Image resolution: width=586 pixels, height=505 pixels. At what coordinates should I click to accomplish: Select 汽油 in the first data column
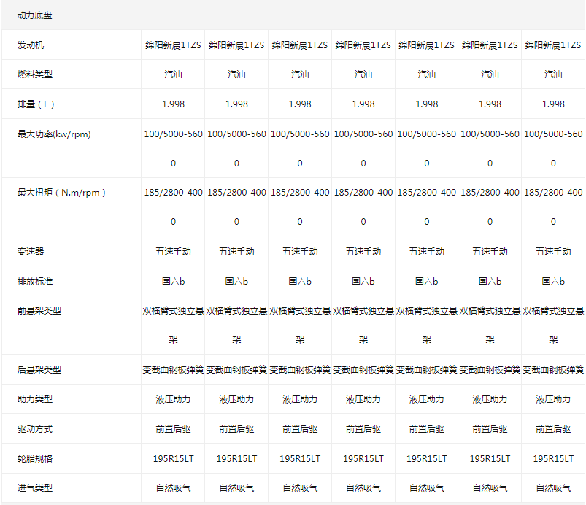(x=173, y=74)
